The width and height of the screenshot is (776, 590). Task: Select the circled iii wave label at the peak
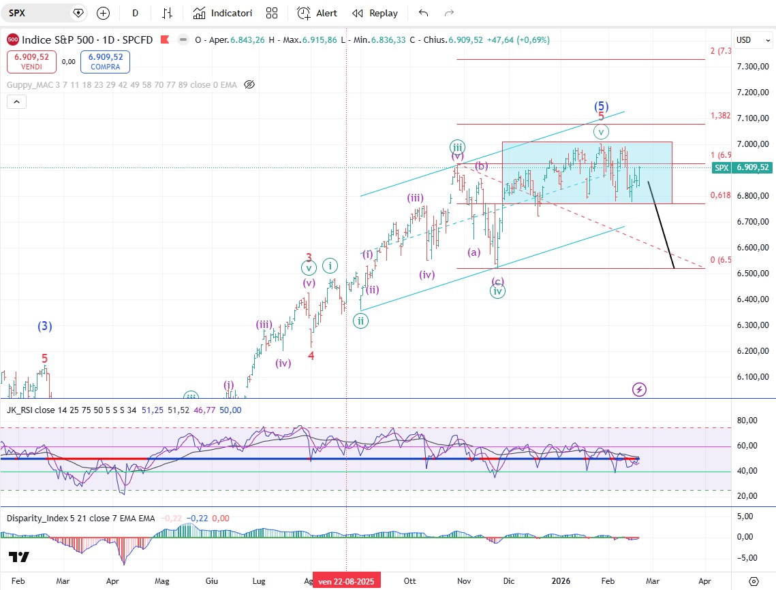tap(457, 147)
